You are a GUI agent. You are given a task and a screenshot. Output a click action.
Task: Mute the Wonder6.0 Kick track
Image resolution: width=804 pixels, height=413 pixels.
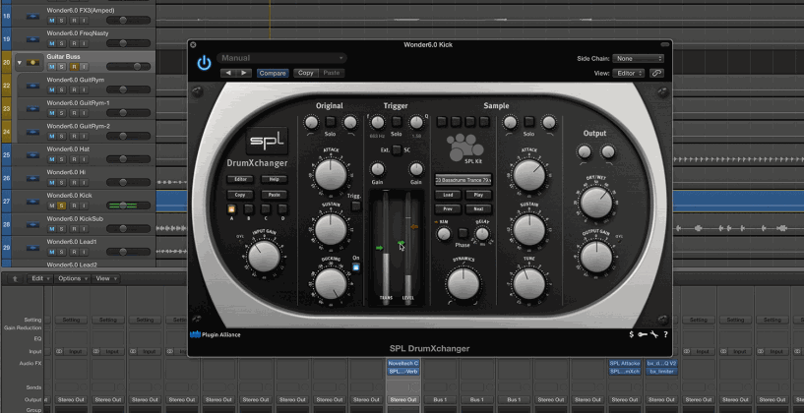pyautogui.click(x=51, y=206)
